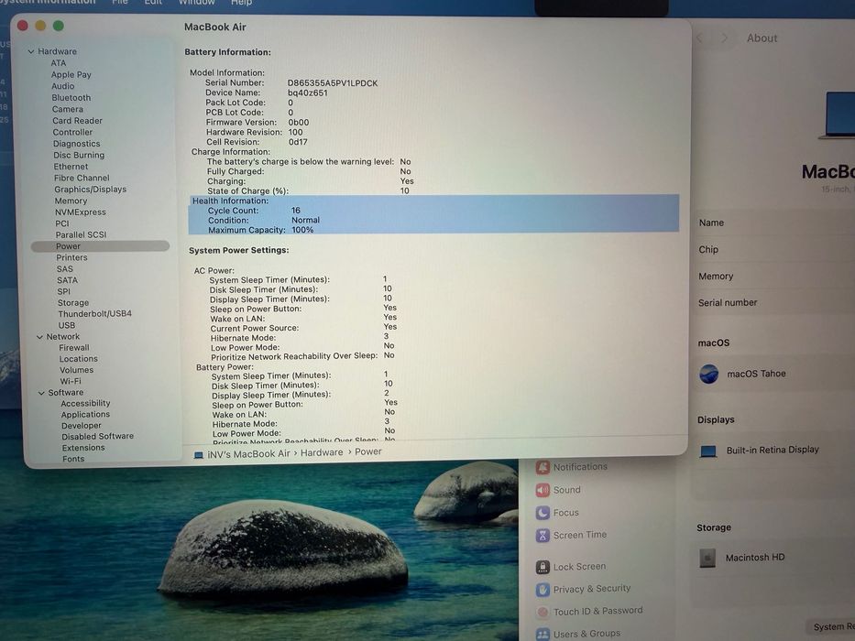Select Graphics/Displays in the sidebar

tap(90, 190)
